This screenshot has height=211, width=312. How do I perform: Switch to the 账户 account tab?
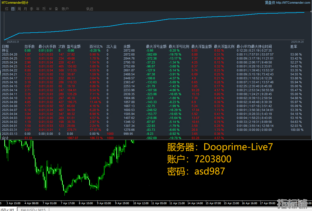click(x=65, y=9)
